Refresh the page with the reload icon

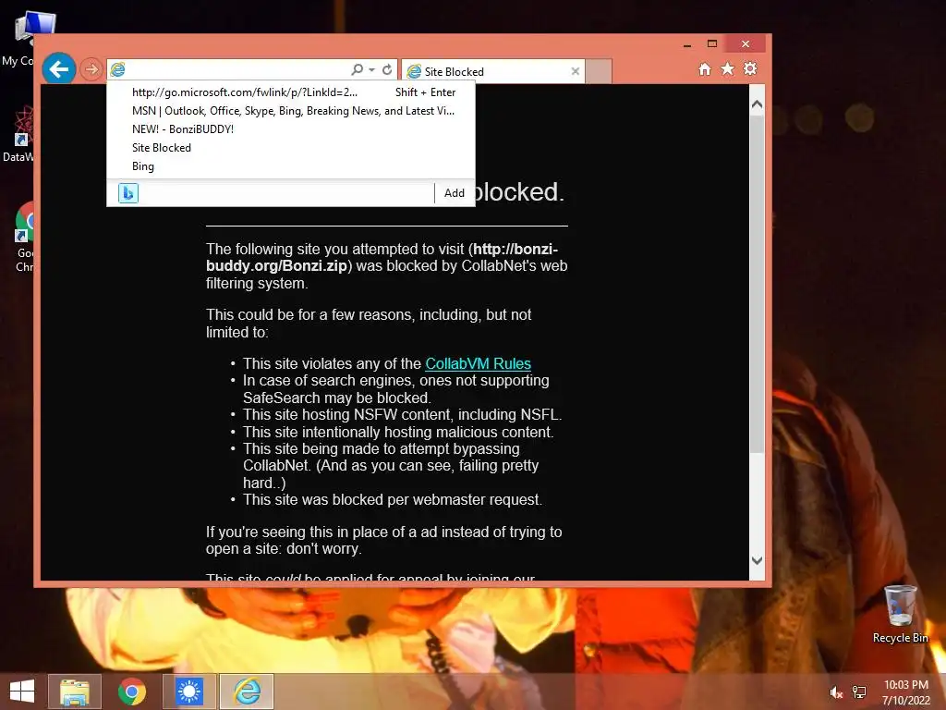387,69
